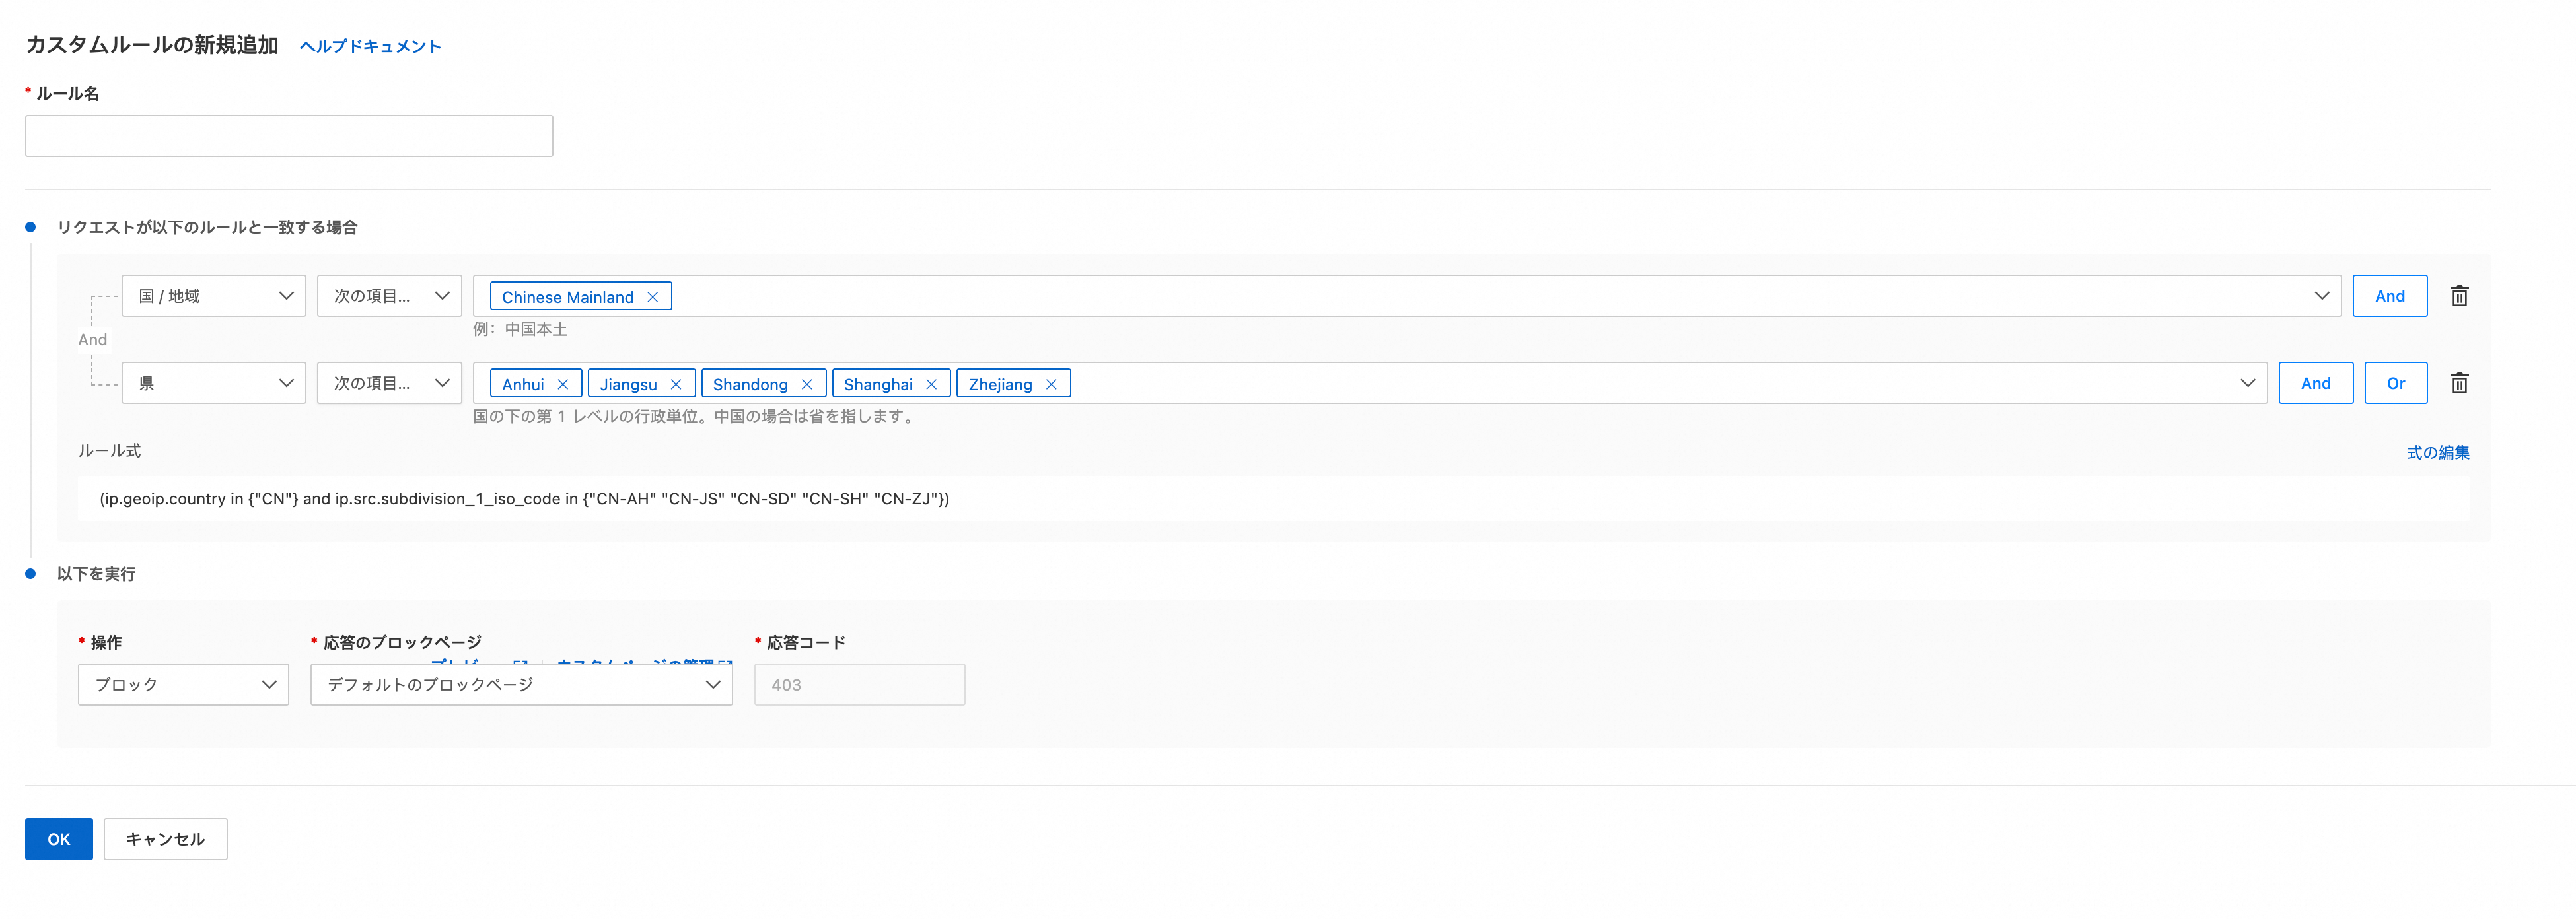Delete the country/region condition row

coord(2459,296)
